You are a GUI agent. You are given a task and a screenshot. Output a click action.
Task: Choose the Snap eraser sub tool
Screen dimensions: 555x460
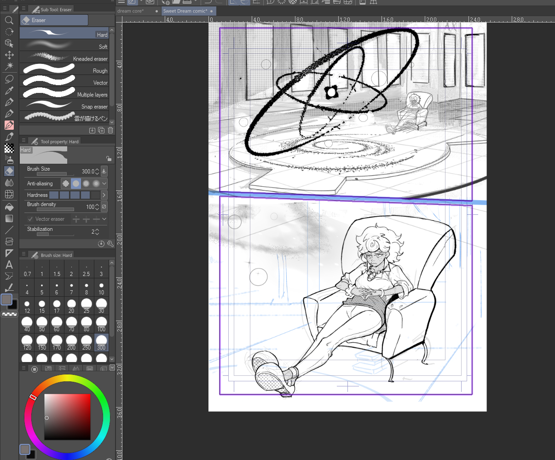(x=64, y=106)
